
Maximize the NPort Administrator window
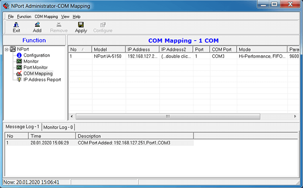point(274,4)
